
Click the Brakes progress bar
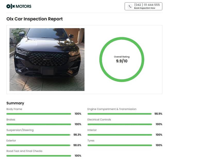pyautogui.click(x=39, y=124)
